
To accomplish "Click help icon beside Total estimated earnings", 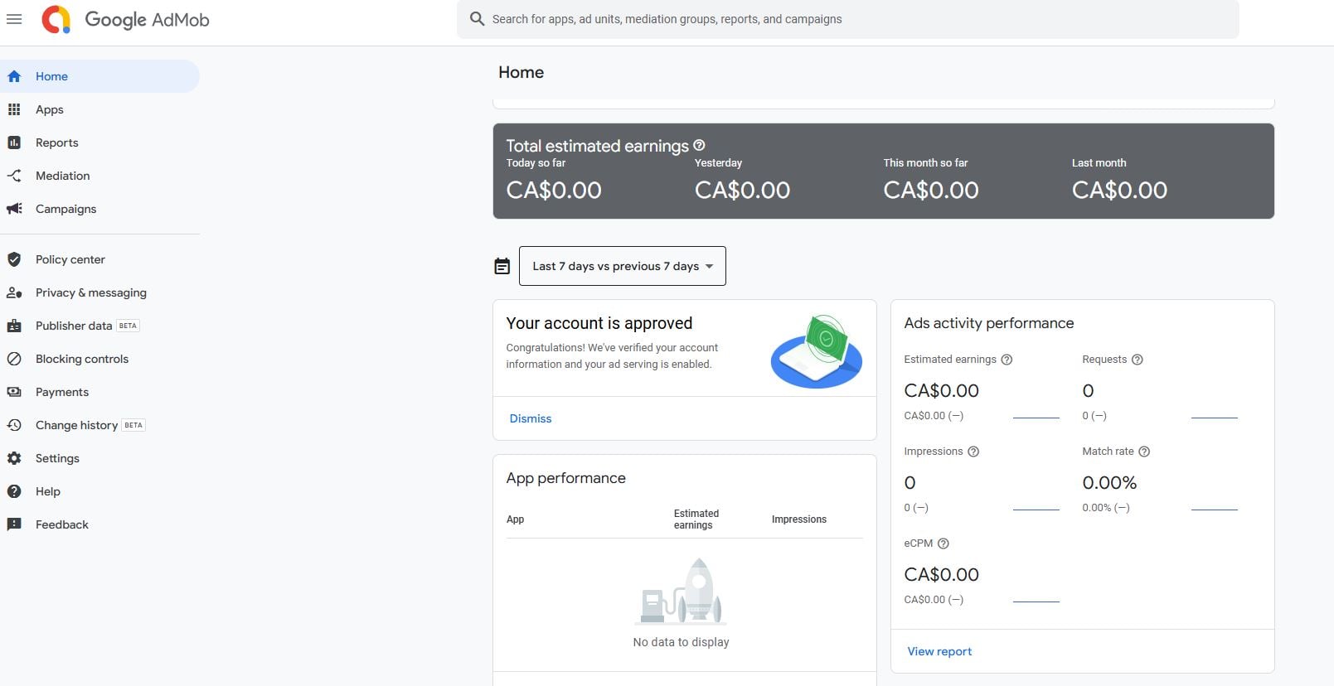I will tap(699, 145).
